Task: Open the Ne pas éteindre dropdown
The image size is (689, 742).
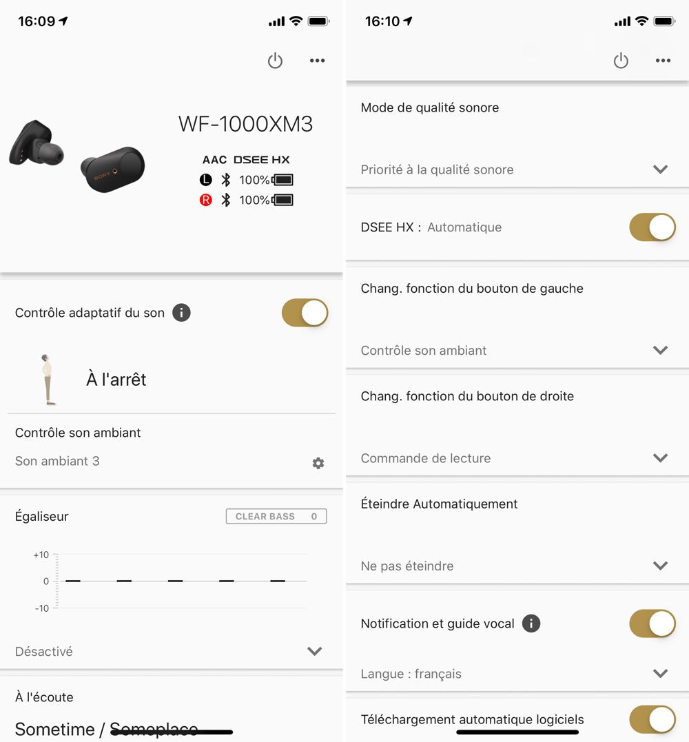Action: [517, 566]
